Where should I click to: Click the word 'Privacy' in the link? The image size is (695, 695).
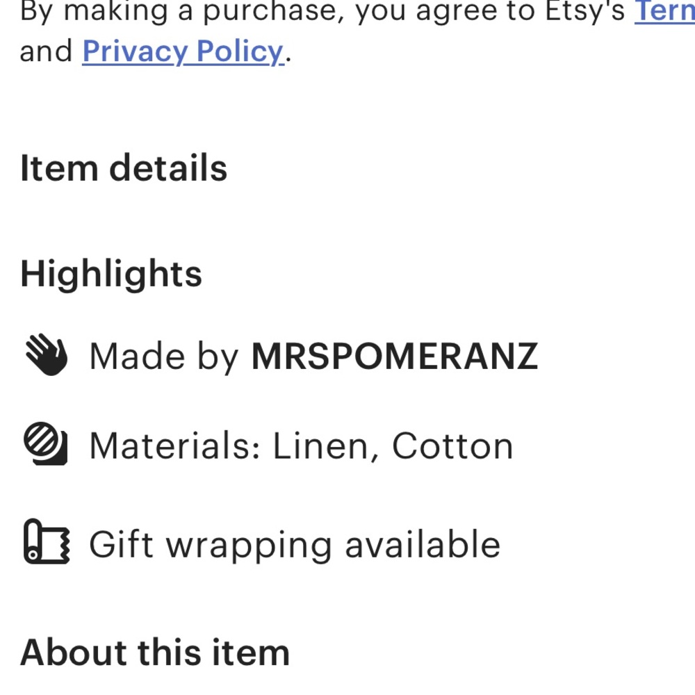[136, 52]
